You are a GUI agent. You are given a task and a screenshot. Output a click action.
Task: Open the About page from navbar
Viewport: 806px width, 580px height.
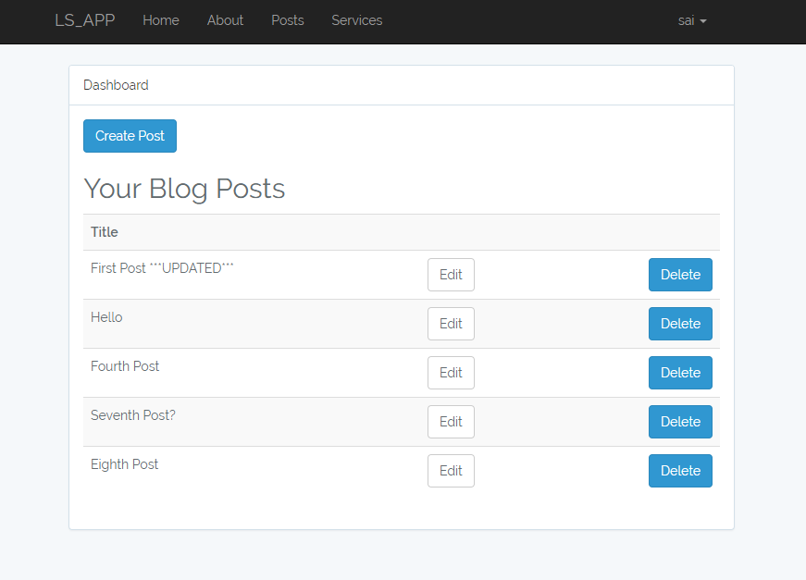(x=225, y=20)
